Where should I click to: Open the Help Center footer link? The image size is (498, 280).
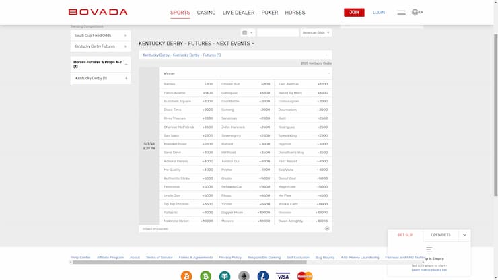[81, 257]
